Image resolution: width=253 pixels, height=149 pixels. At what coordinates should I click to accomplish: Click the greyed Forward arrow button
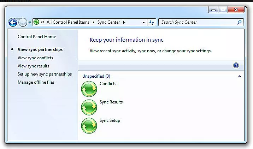pos(23,22)
